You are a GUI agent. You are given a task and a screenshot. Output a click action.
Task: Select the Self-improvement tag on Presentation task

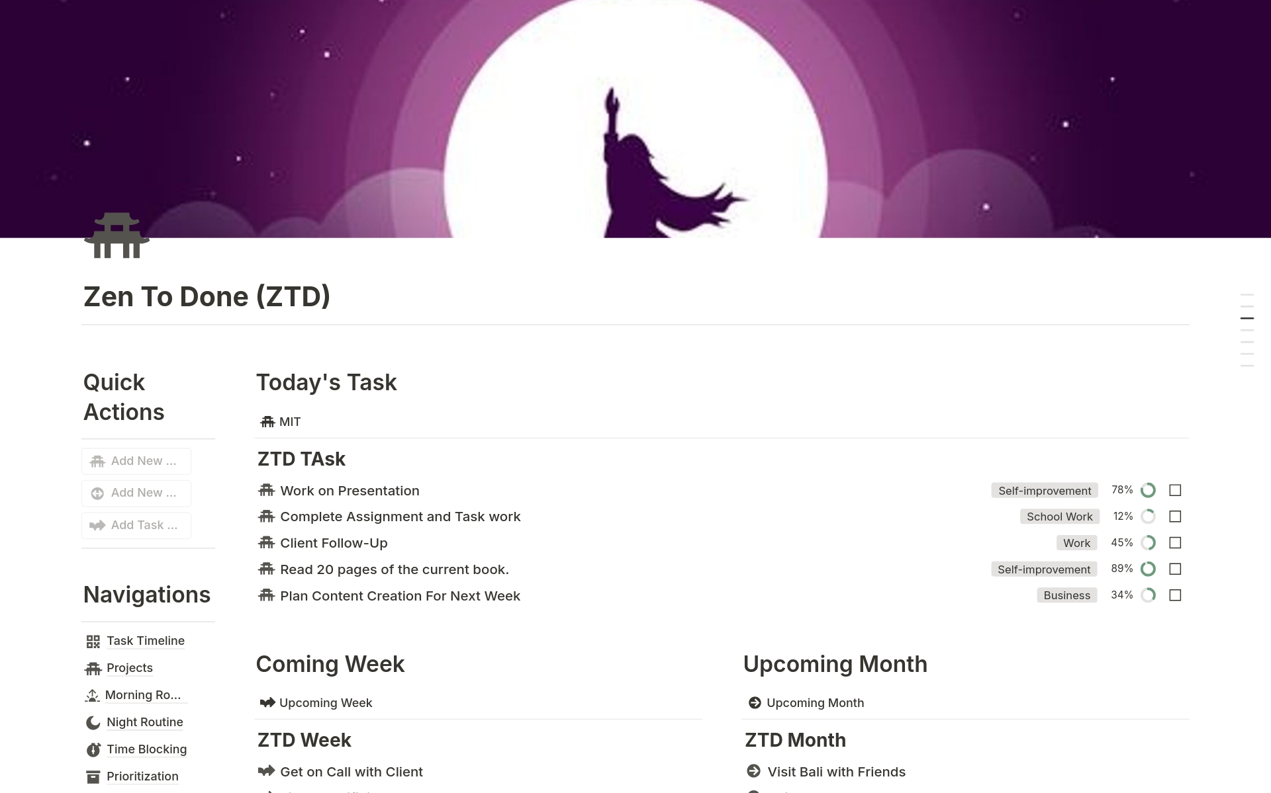pos(1043,489)
